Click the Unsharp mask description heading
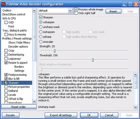 (47, 107)
